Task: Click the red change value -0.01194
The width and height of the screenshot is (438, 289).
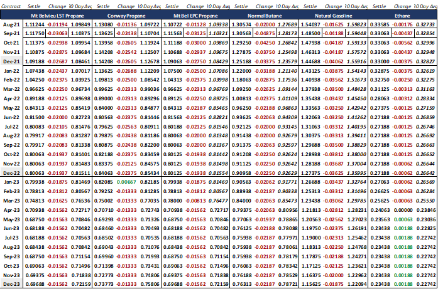Action: (57, 24)
